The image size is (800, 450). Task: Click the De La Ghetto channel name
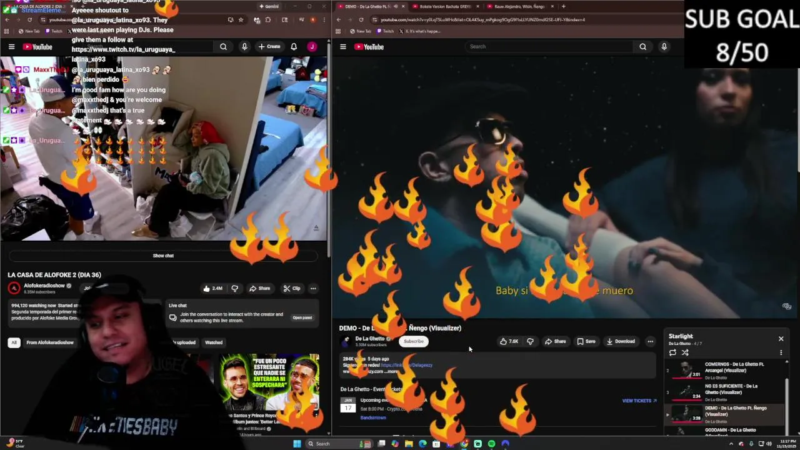pos(369,339)
